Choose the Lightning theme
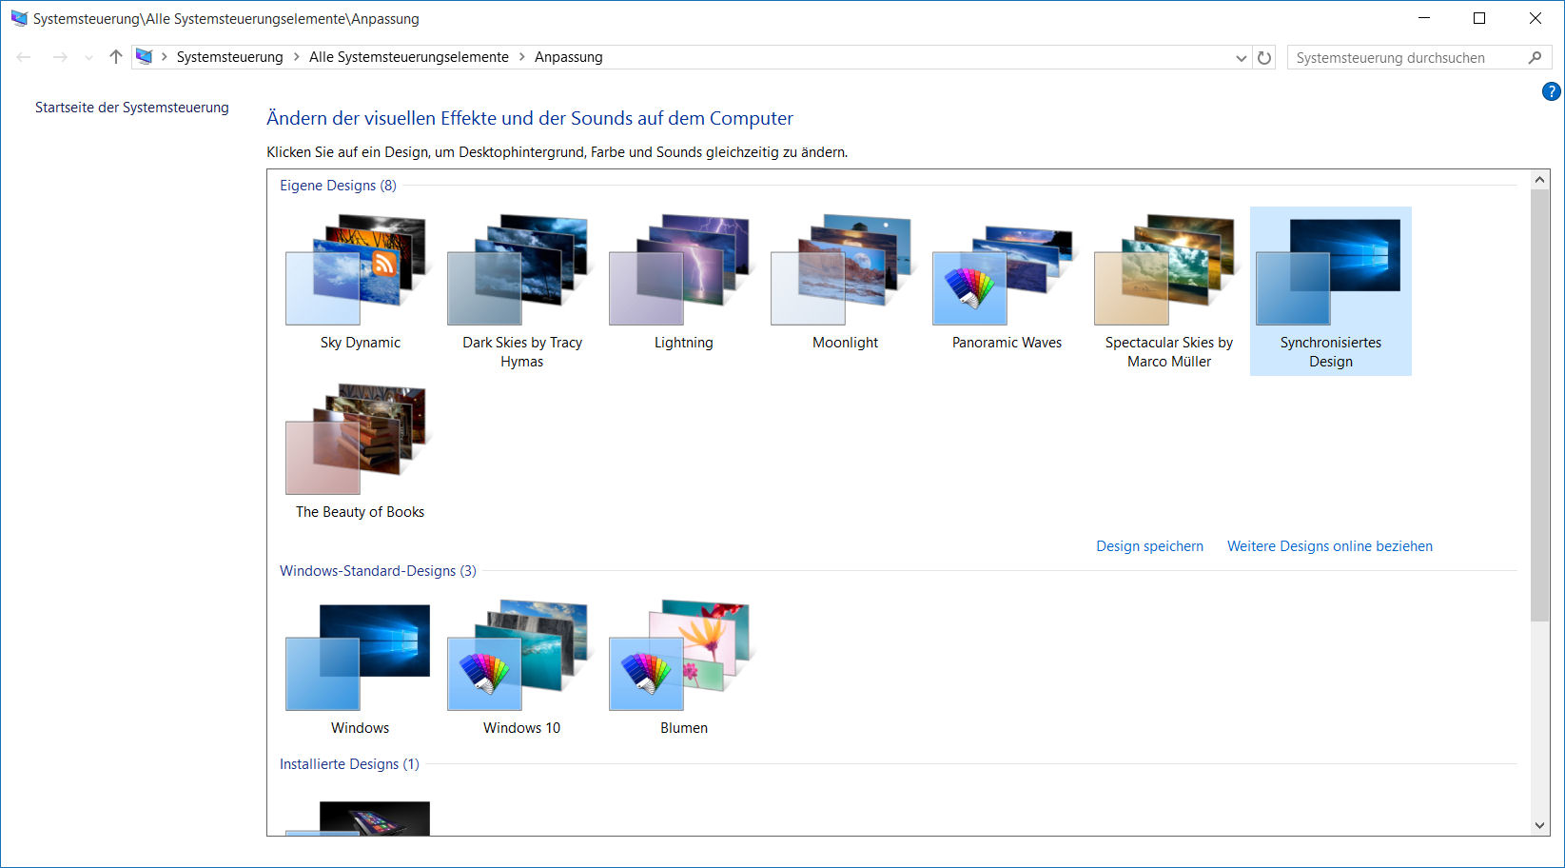 [x=683, y=282]
